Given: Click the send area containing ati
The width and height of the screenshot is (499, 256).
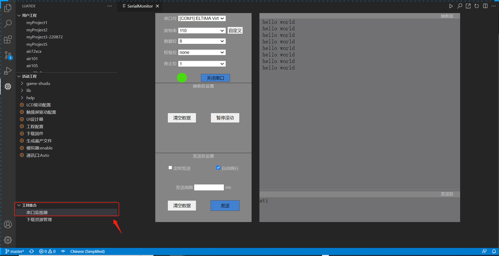Looking at the screenshot, I should tap(359, 209).
